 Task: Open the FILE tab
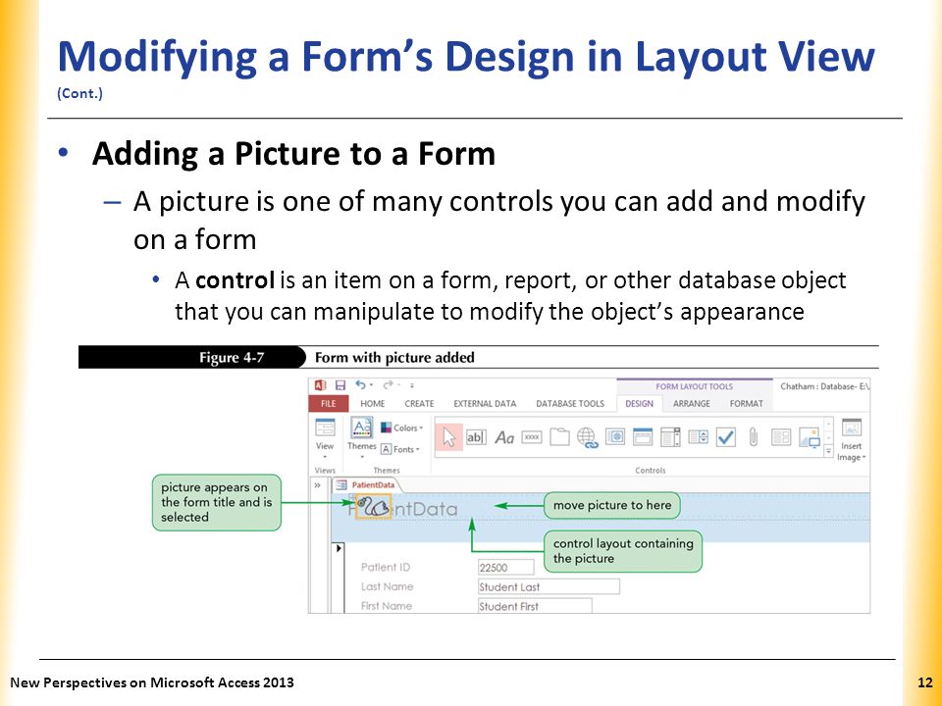coord(328,404)
